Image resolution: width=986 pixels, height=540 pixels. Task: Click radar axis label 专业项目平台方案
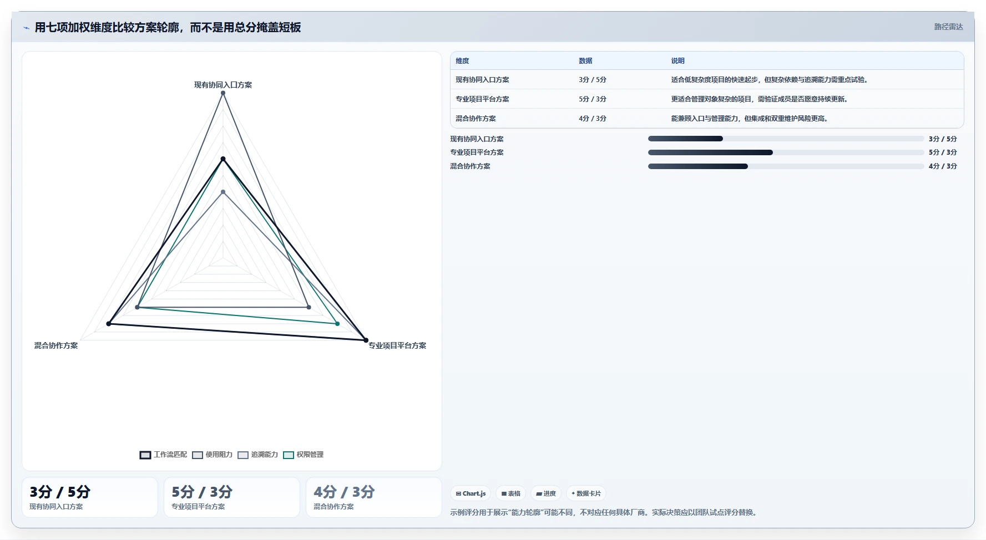[397, 345]
